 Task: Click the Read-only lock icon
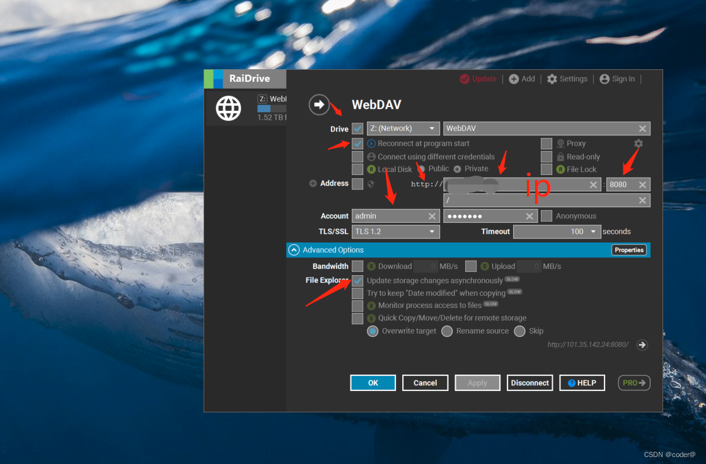(560, 157)
